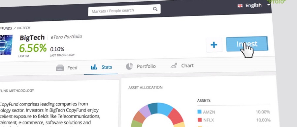Expand the English language dropdown arrow

click(269, 5)
